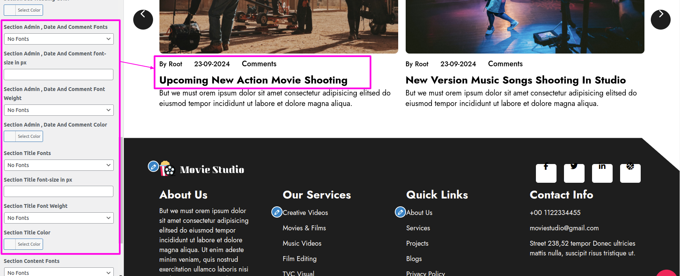This screenshot has height=276, width=680.
Task: Open the Blogs link under Quick Links
Action: (414, 259)
